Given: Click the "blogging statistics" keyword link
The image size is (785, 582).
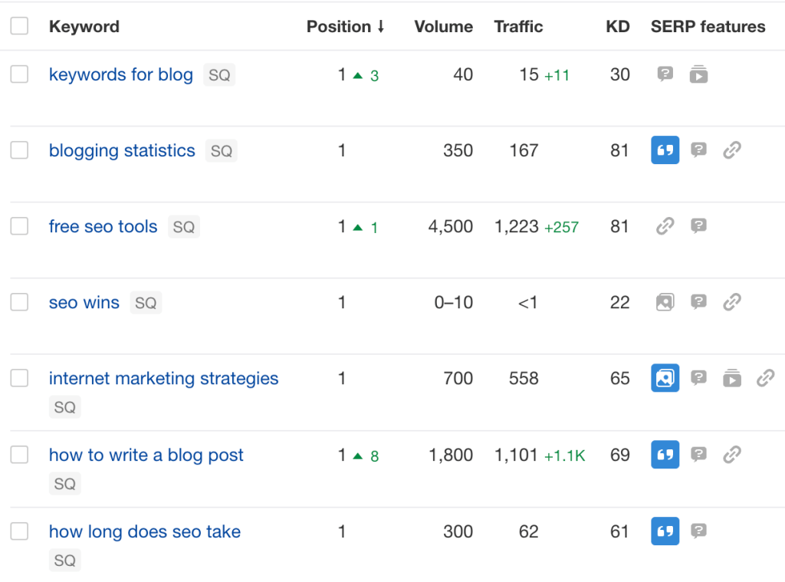Looking at the screenshot, I should pos(121,150).
